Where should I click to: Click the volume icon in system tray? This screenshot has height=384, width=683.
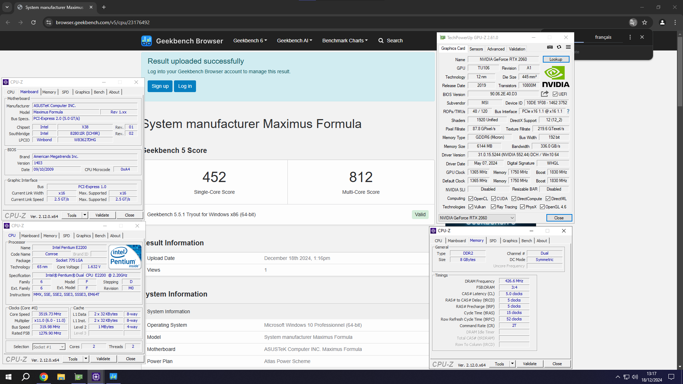[635, 377]
